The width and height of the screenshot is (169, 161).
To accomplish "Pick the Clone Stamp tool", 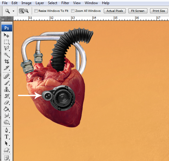I will point(7,90).
